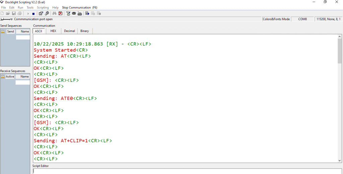Open the Tools menu
343x174 pixels.
(30, 7)
